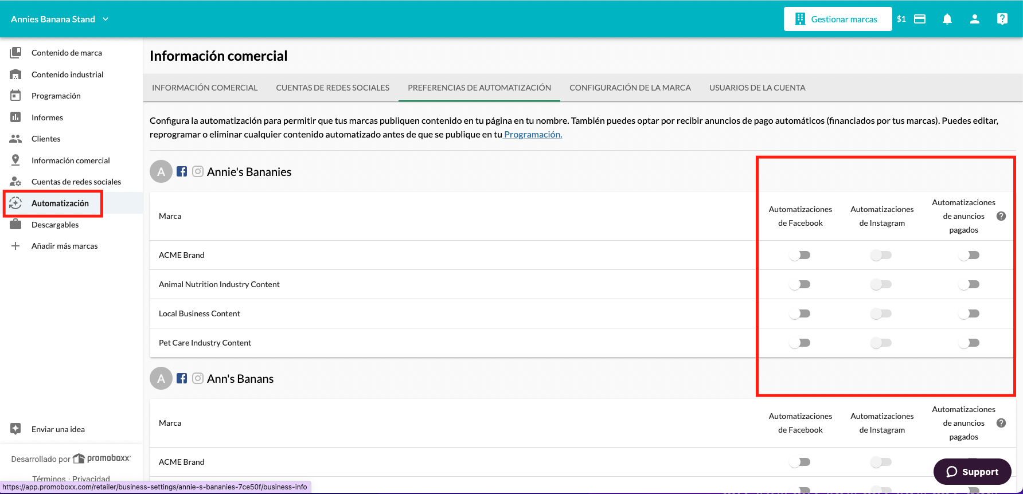Click Pet Care Industry Content row text
The height and width of the screenshot is (494, 1023).
click(205, 343)
